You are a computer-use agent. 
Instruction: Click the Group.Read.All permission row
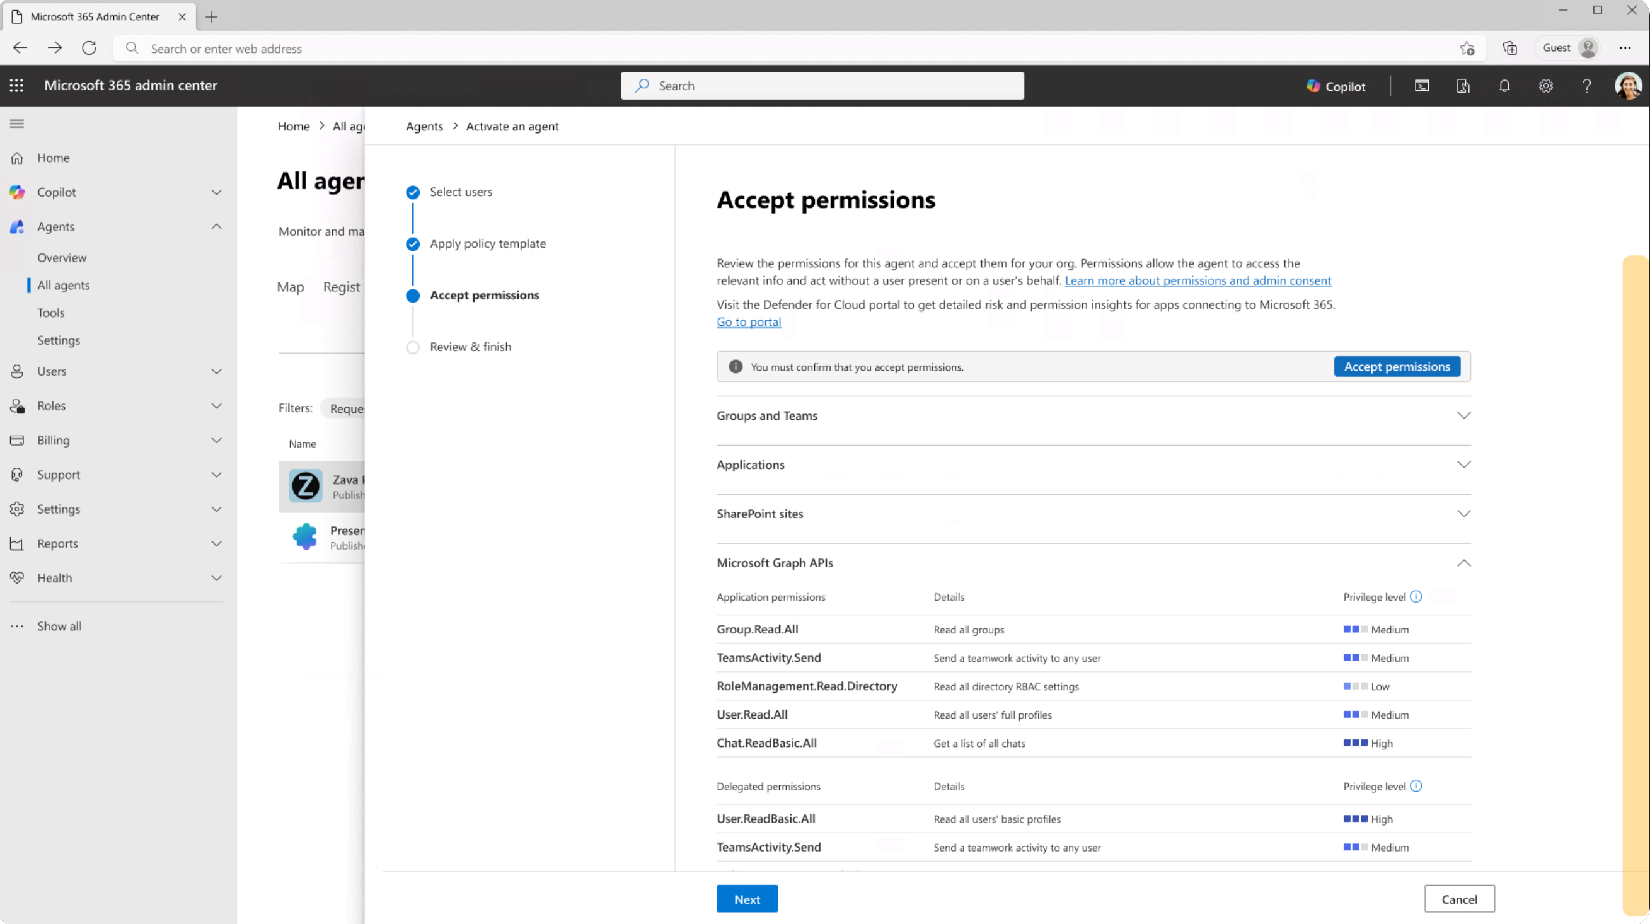[1093, 629]
